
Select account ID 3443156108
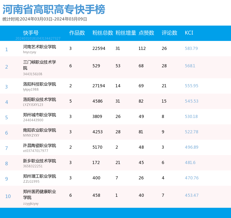click(33, 74)
